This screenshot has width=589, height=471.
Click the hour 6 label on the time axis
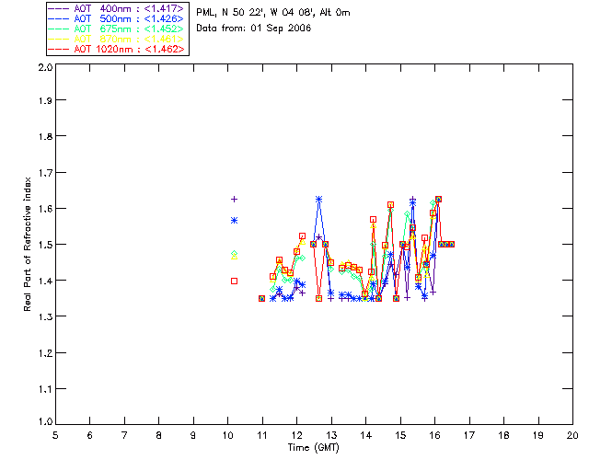coord(90,435)
